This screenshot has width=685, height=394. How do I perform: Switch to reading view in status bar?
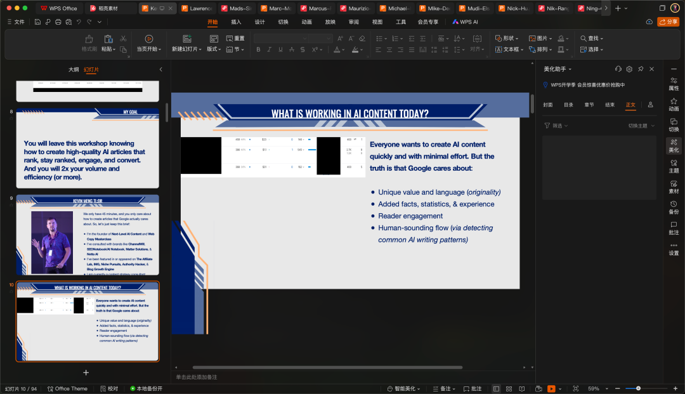[521, 389]
